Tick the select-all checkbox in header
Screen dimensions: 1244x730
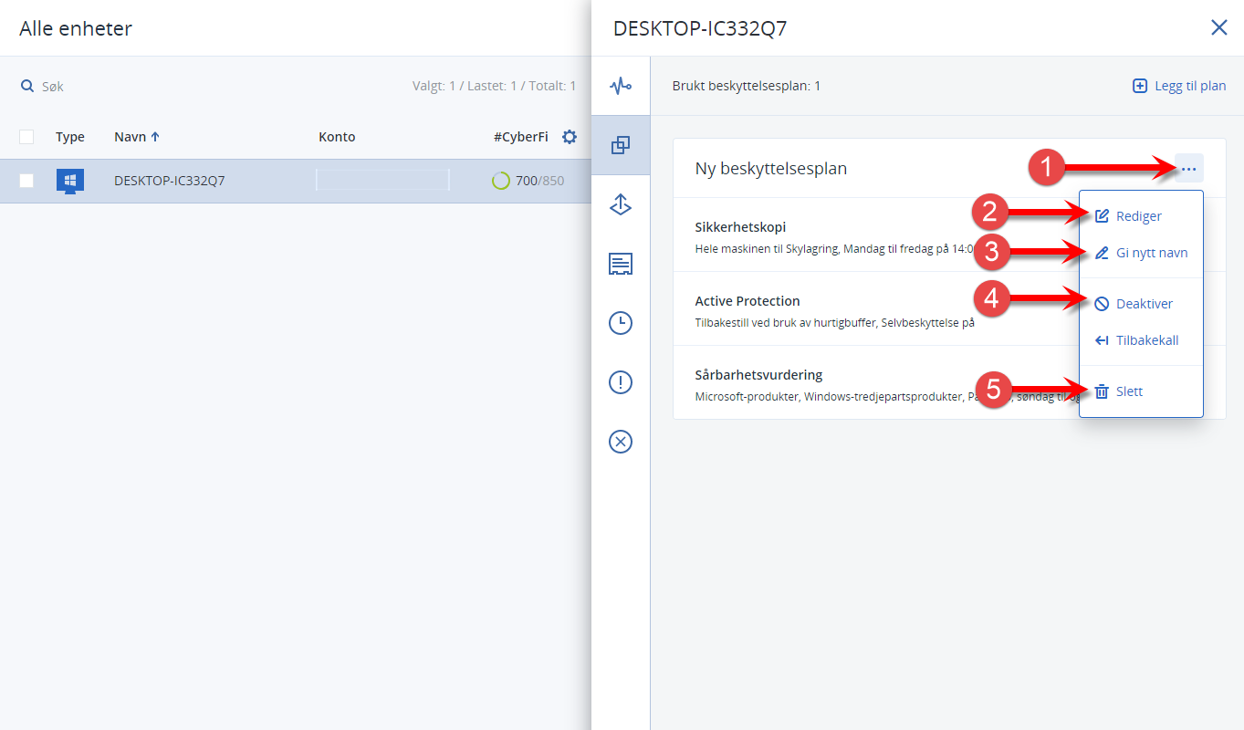pos(26,137)
